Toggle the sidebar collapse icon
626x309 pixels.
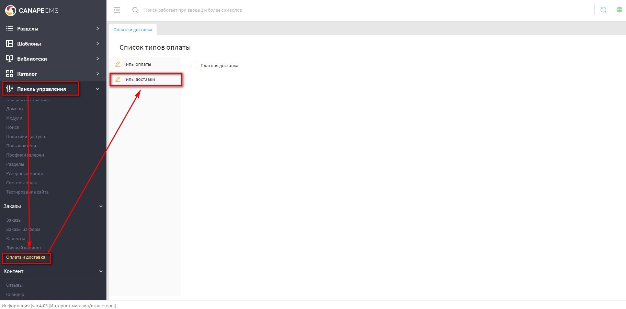pos(117,10)
